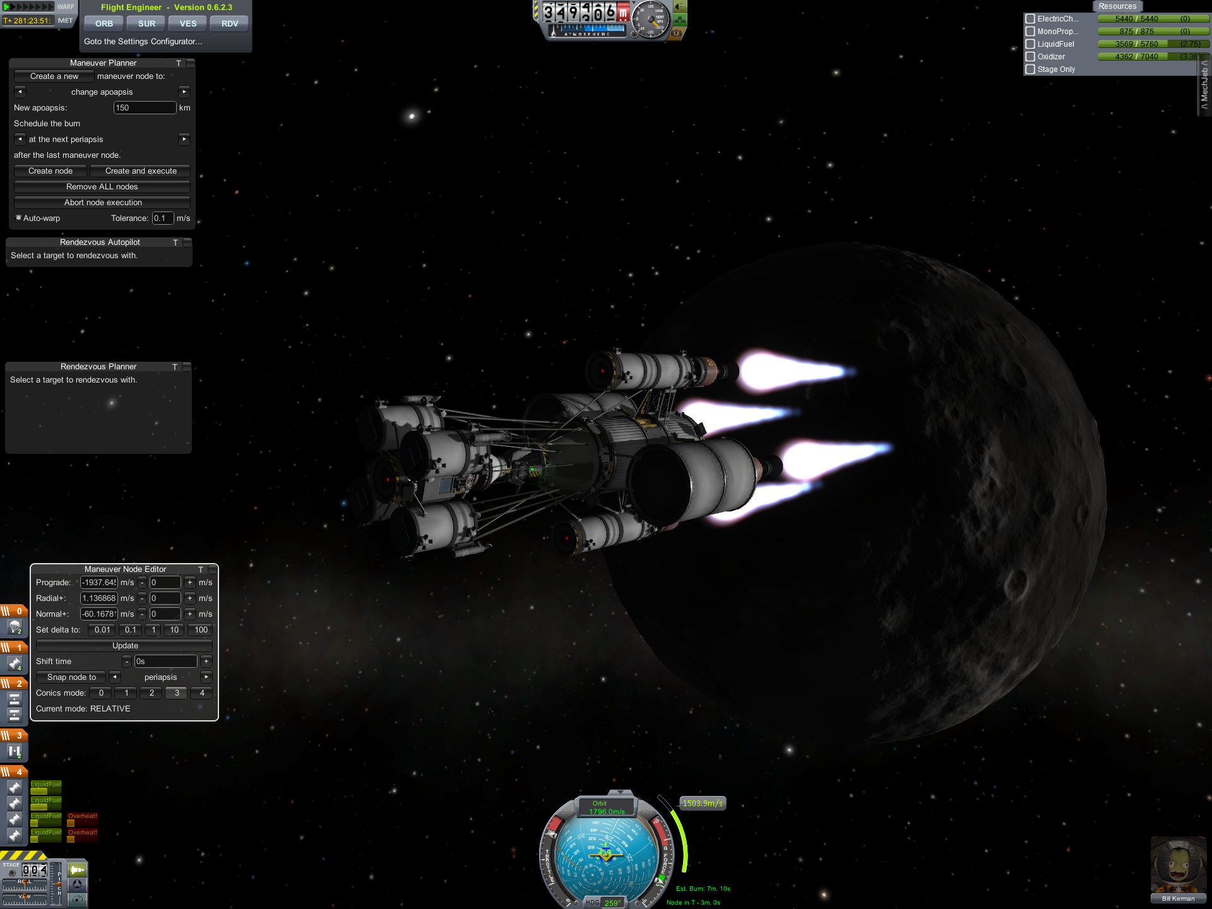
Task: Set delta to 100 button
Action: 201,630
